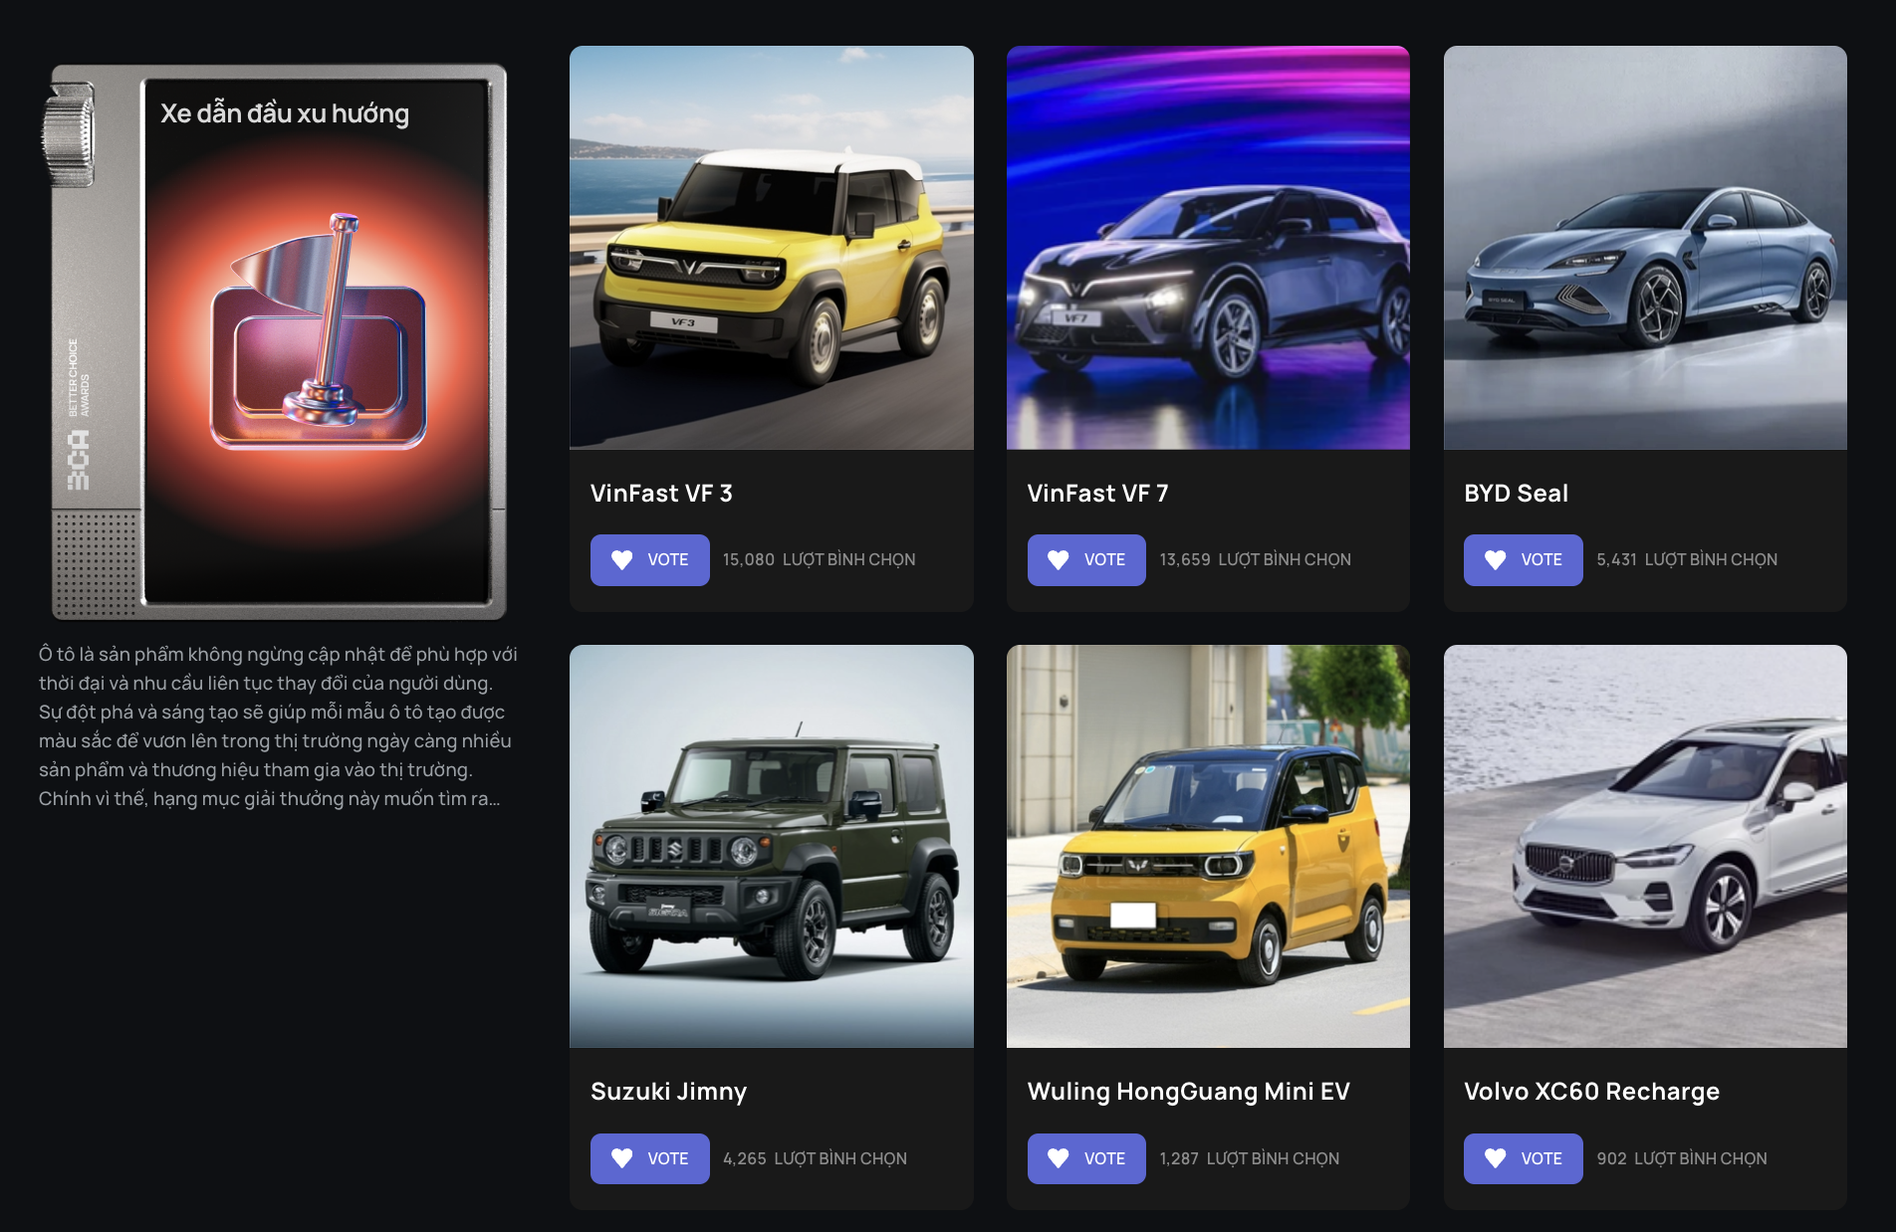Vote for VinFast VF 3

(x=649, y=560)
